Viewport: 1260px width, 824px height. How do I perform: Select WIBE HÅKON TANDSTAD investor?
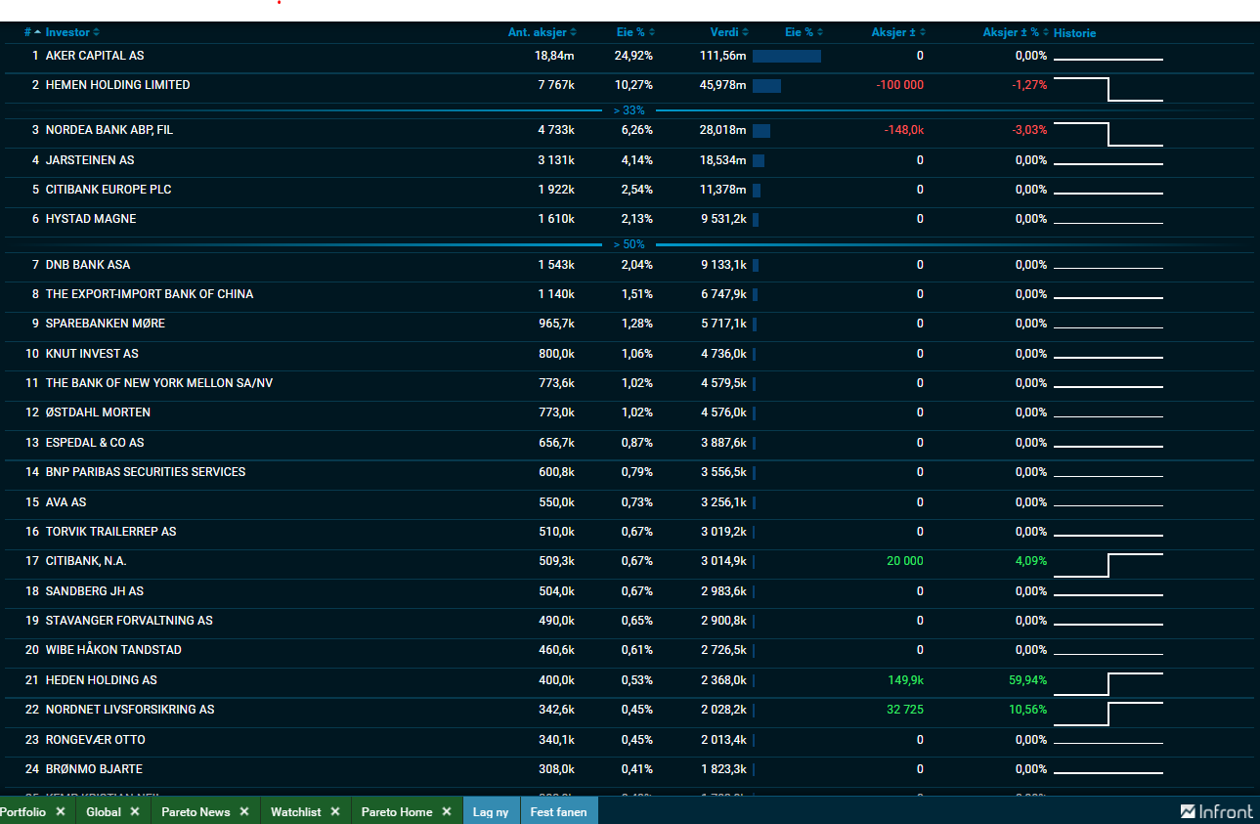(113, 650)
